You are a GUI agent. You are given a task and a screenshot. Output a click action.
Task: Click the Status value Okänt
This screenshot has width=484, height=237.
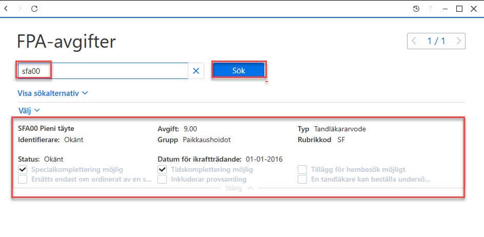coord(54,160)
